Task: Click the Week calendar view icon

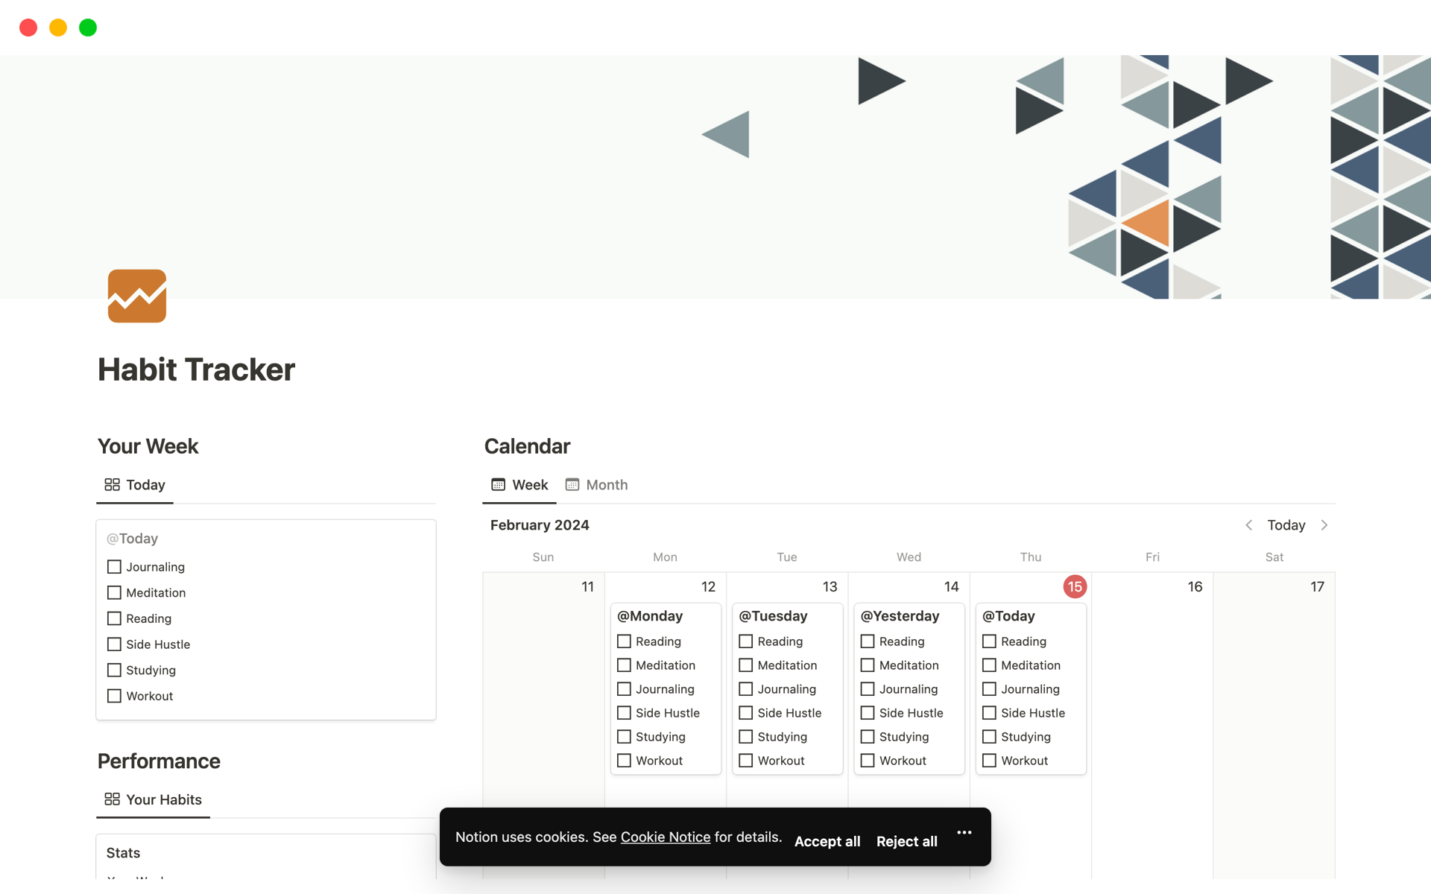Action: [498, 485]
